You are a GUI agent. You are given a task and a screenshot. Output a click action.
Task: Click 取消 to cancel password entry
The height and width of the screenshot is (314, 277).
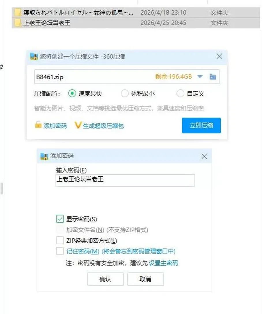pyautogui.click(x=145, y=279)
